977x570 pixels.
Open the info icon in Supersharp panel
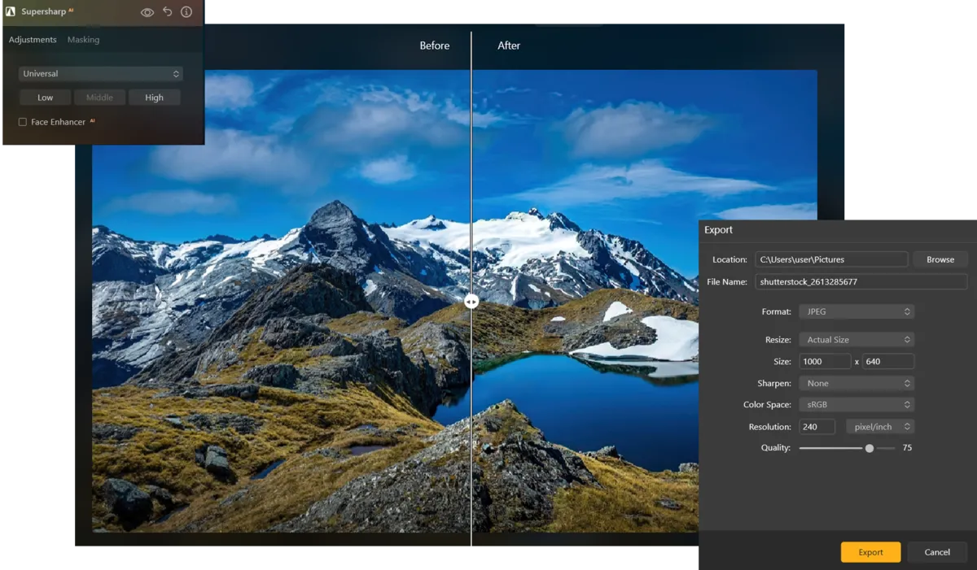click(x=186, y=11)
